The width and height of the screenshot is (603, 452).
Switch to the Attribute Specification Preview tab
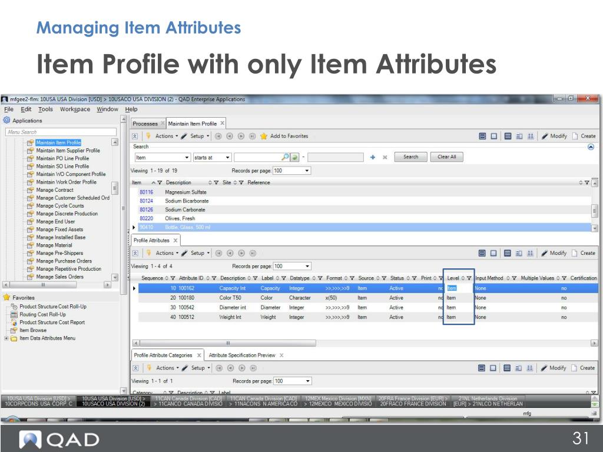[x=242, y=355]
